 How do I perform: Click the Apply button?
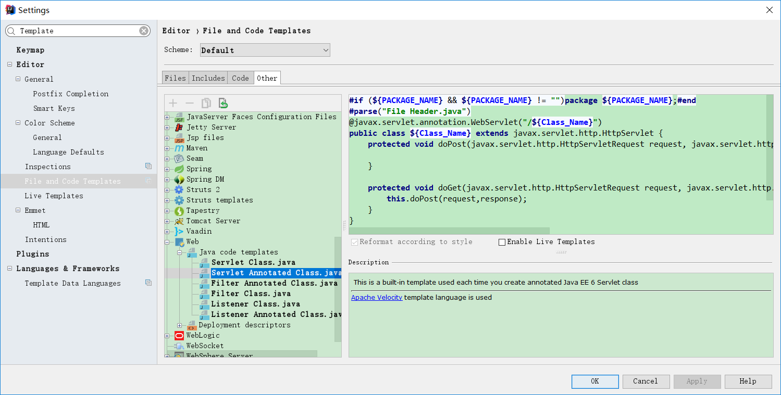pyautogui.click(x=697, y=381)
